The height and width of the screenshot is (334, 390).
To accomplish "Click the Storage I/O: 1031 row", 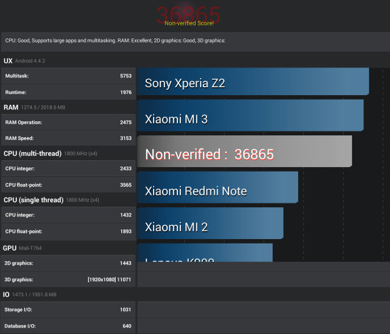I will point(68,310).
